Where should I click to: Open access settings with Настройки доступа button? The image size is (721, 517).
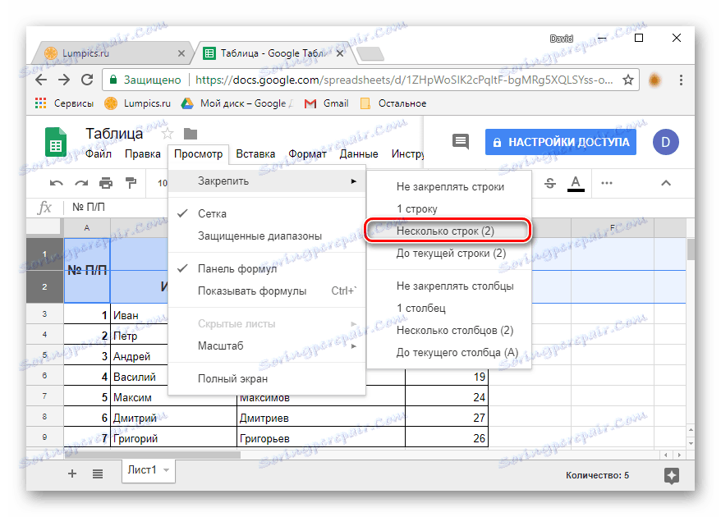tap(560, 141)
